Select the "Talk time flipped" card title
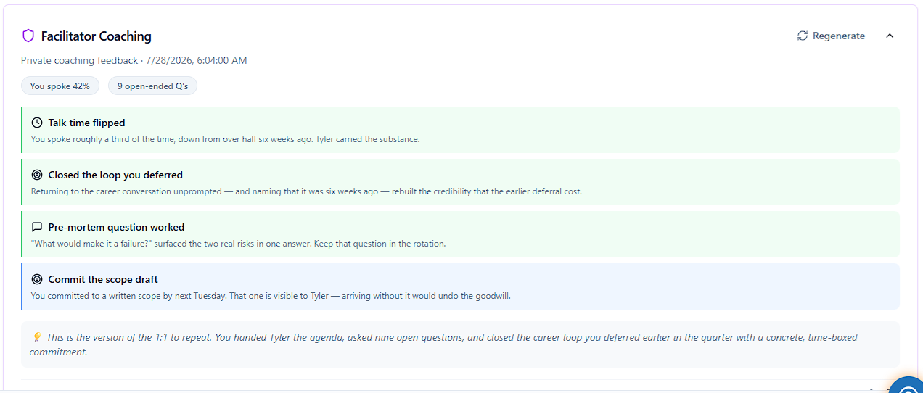This screenshot has width=923, height=393. point(87,123)
